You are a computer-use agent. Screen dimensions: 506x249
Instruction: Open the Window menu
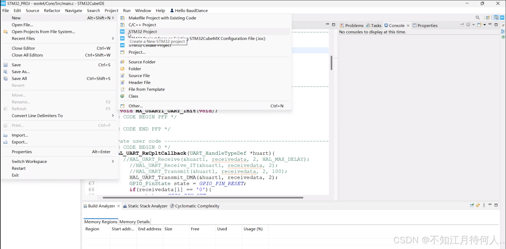coord(143,11)
